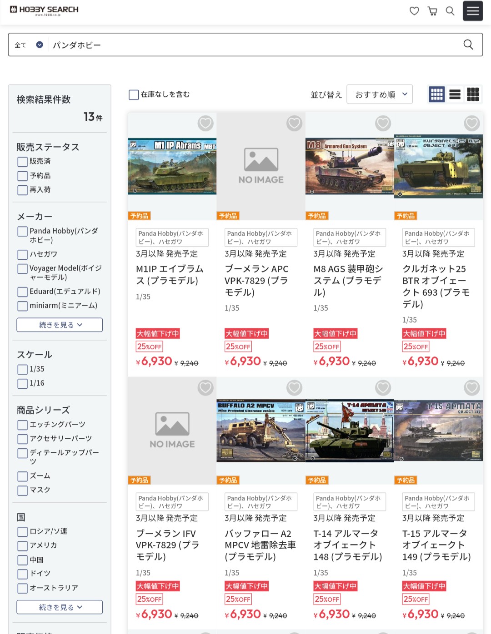Check the ズーム series filter

pyautogui.click(x=22, y=476)
